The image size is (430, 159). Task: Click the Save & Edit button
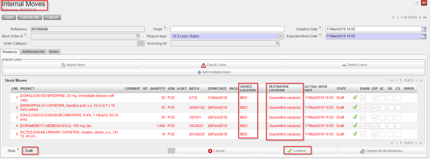pos(30,17)
